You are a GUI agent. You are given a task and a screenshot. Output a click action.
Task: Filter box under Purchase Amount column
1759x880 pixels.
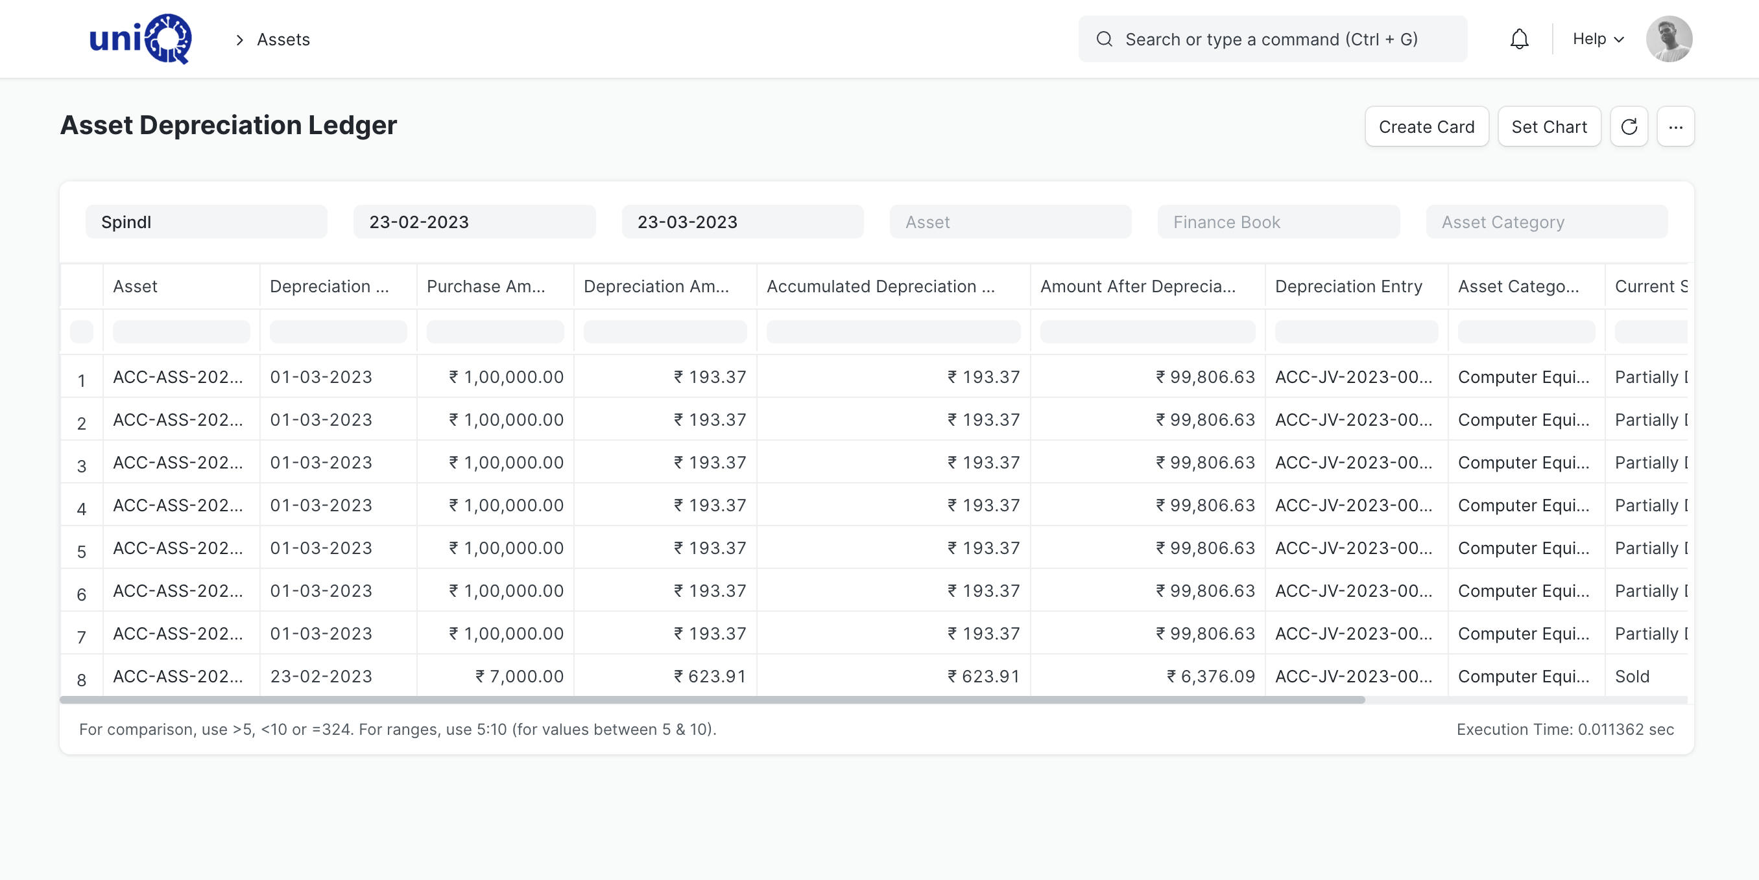point(495,332)
